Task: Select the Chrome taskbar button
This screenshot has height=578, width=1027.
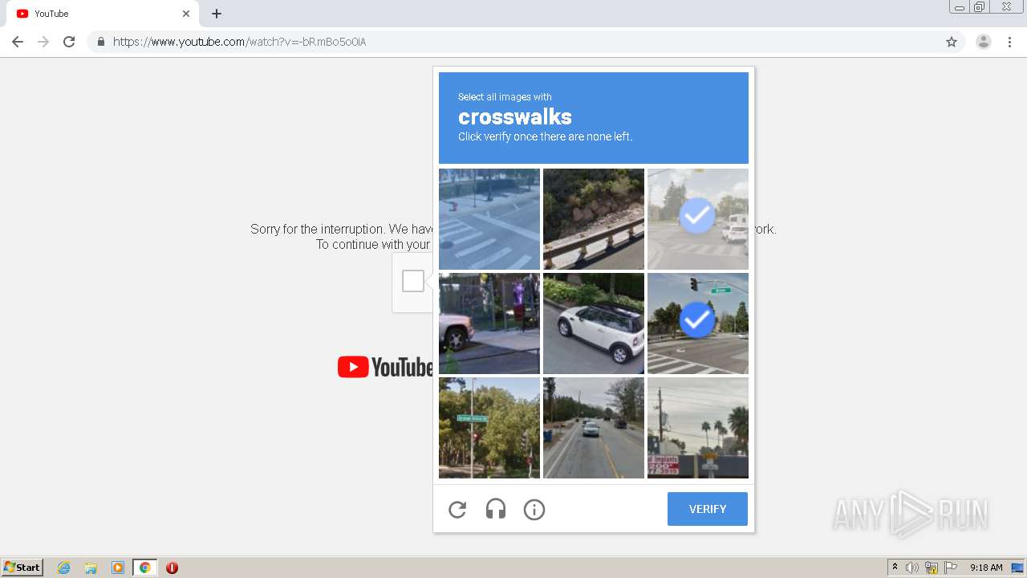Action: pos(144,568)
